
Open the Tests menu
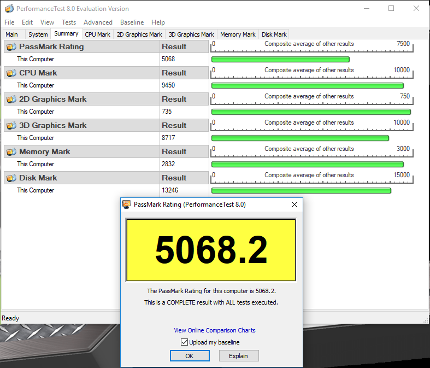pos(68,22)
